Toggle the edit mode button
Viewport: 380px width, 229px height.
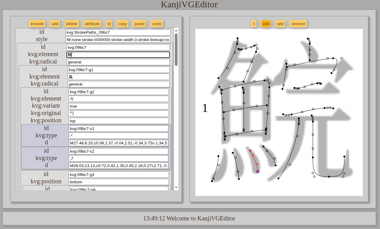coord(266,24)
